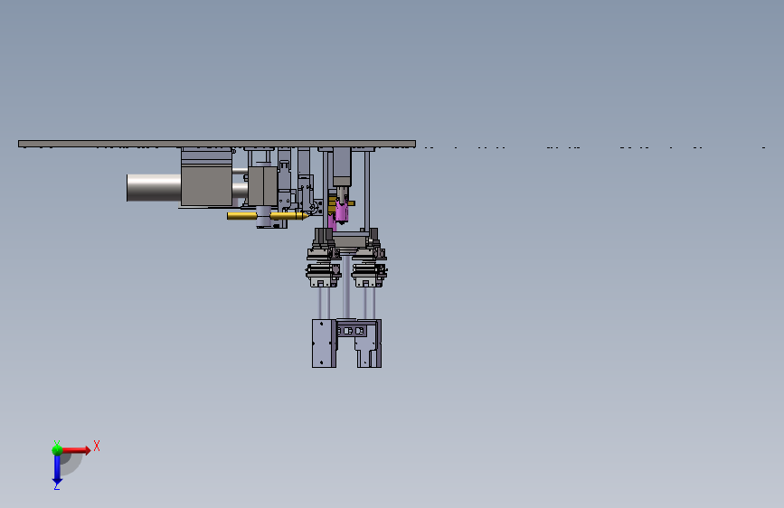Viewport: 784px width, 508px height.
Task: Select the large gray motor housing block
Action: coord(206,185)
